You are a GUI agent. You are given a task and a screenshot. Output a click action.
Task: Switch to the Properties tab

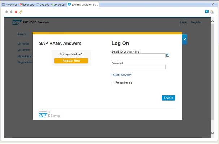(x=10, y=5)
